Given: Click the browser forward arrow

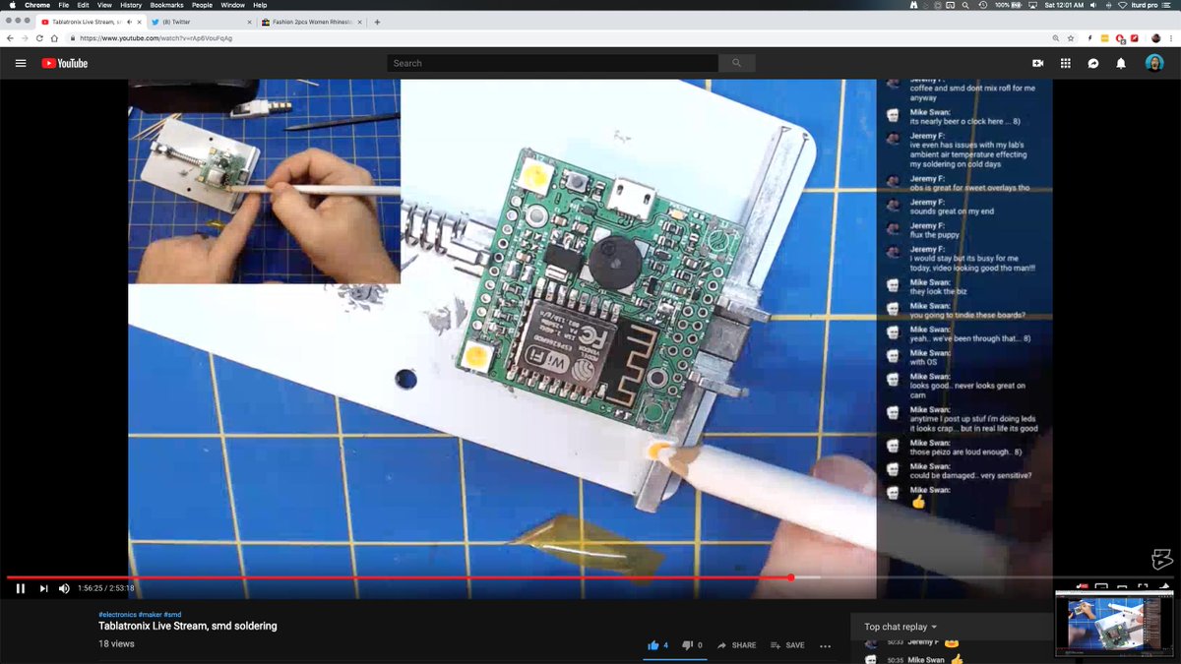Looking at the screenshot, I should point(25,38).
